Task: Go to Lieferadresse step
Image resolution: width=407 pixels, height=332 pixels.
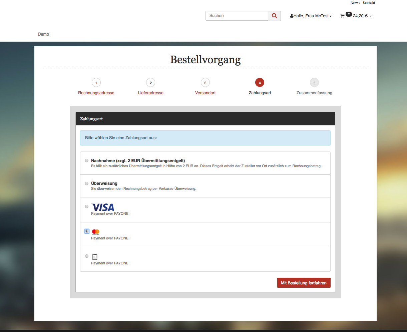Action: pos(151,93)
